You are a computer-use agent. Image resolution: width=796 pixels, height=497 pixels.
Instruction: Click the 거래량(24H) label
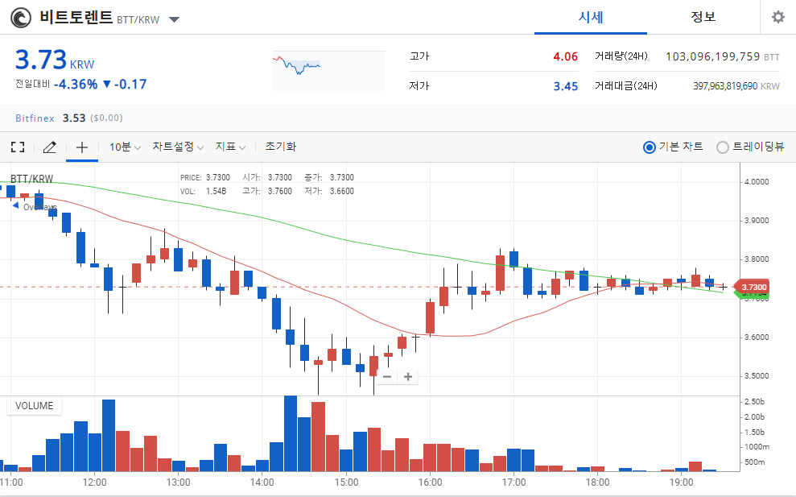pyautogui.click(x=621, y=56)
